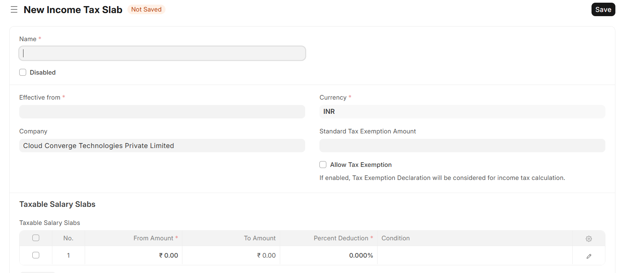Edit the From Amount cell in row 1
This screenshot has height=273, width=630.
click(x=134, y=255)
